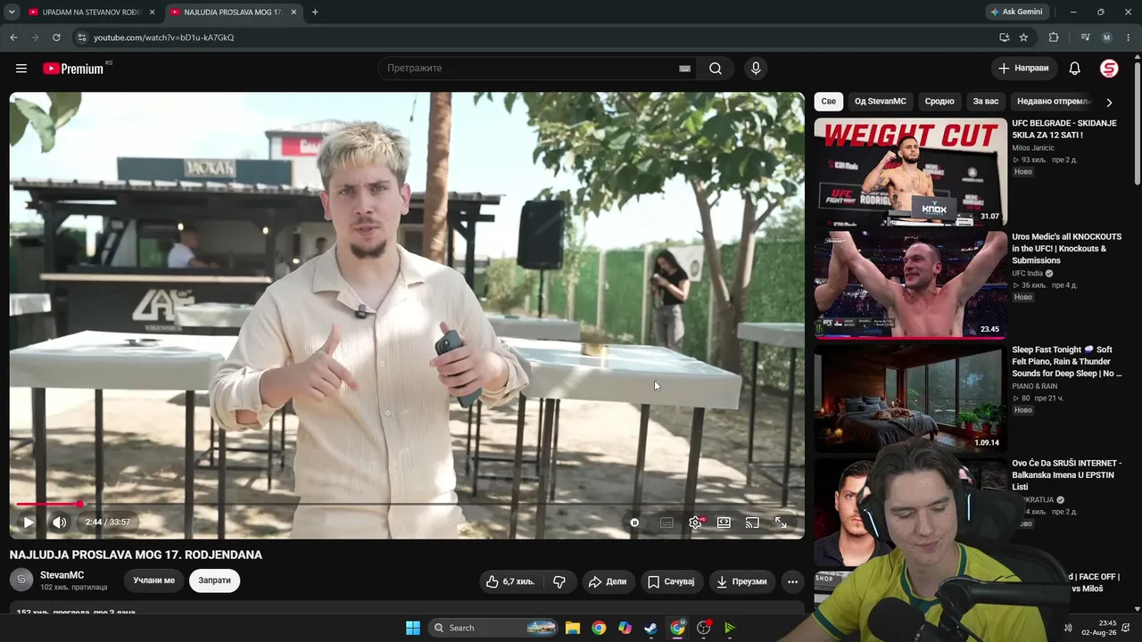Open Chrome three-dot menu

(x=1129, y=37)
